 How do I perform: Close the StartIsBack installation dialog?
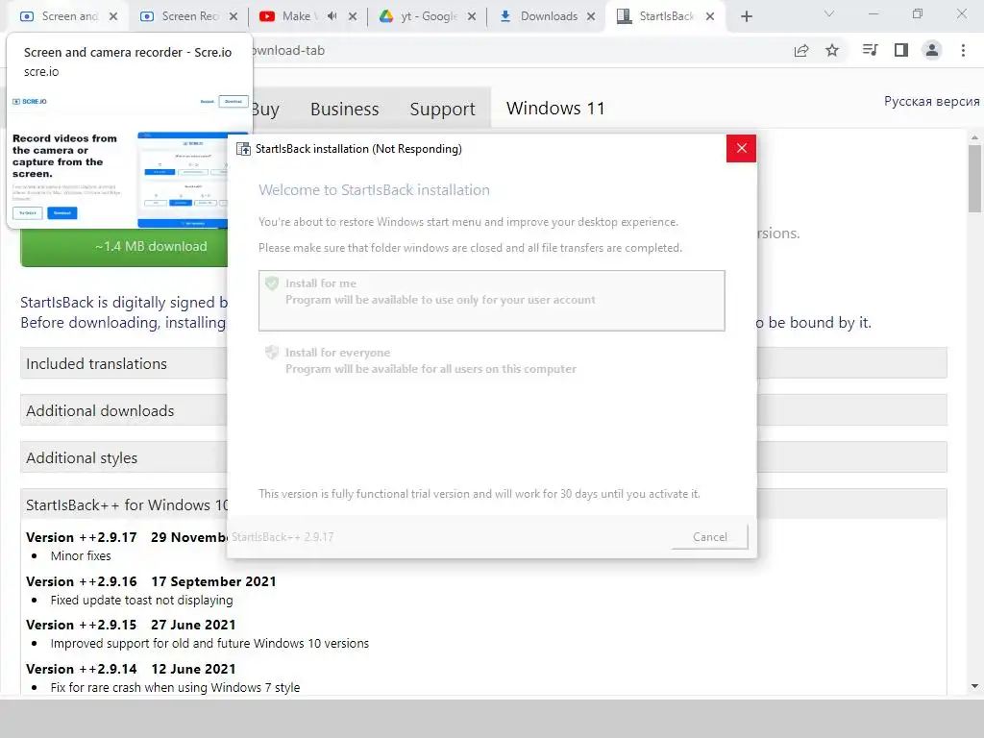(x=741, y=148)
